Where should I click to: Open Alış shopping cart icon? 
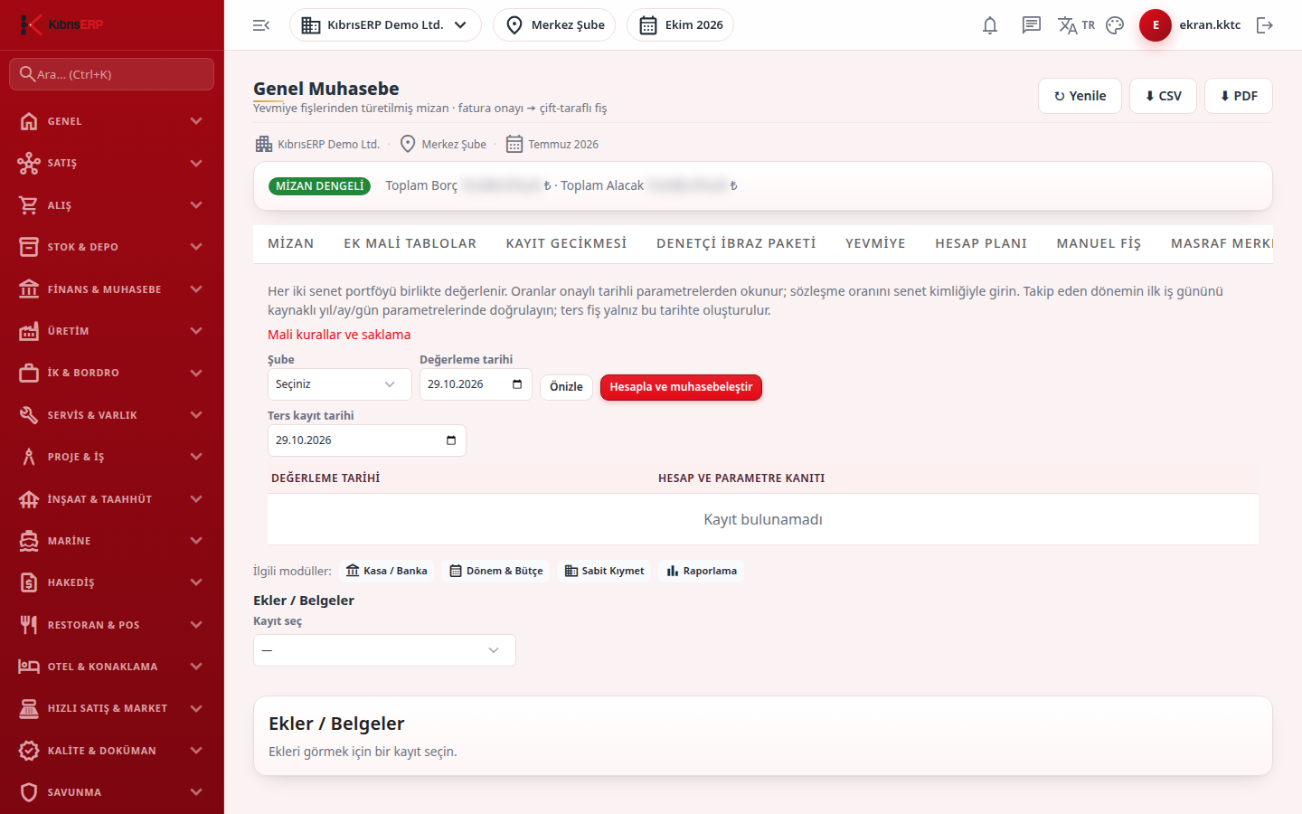click(x=29, y=205)
